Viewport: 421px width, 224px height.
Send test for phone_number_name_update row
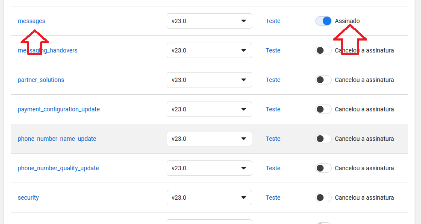[273, 139]
